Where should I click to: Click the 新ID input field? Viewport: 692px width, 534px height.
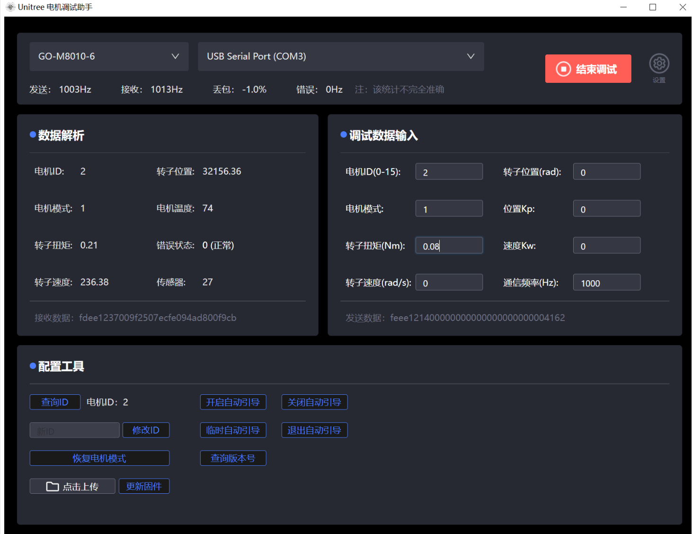tap(74, 431)
